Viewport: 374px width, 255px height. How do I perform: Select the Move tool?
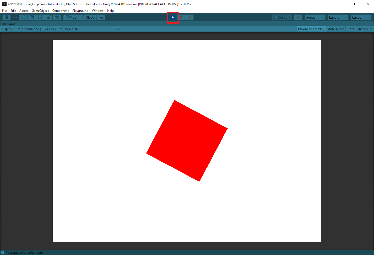[x=15, y=17]
